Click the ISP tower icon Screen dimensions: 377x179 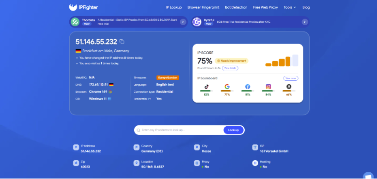coord(255,148)
